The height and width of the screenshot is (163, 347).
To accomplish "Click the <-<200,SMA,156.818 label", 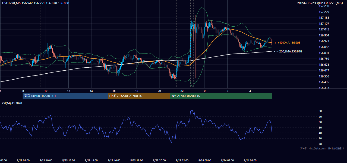I will pos(288,51).
